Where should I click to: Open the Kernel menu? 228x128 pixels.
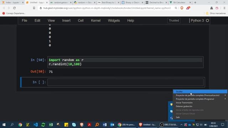coord(96,21)
